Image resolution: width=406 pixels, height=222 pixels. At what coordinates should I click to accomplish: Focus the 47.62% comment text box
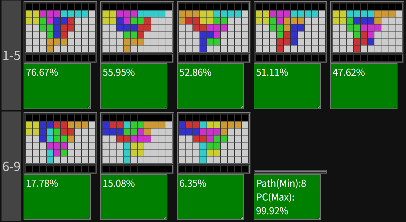(x=364, y=86)
